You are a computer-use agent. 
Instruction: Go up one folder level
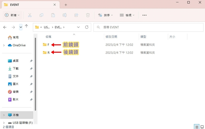[x=26, y=26]
